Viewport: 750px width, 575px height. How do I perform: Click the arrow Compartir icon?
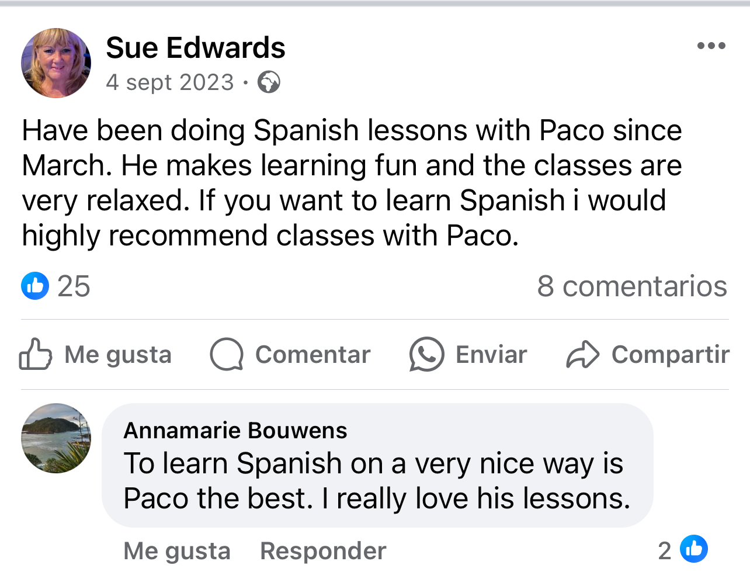click(582, 354)
